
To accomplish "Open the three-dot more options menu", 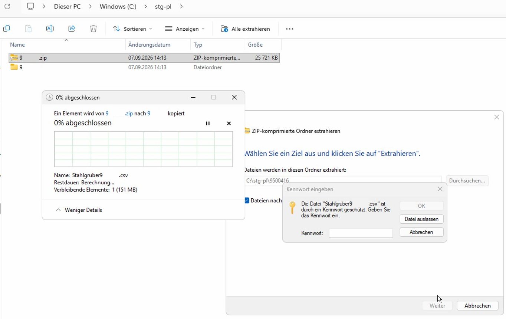I will (x=290, y=29).
